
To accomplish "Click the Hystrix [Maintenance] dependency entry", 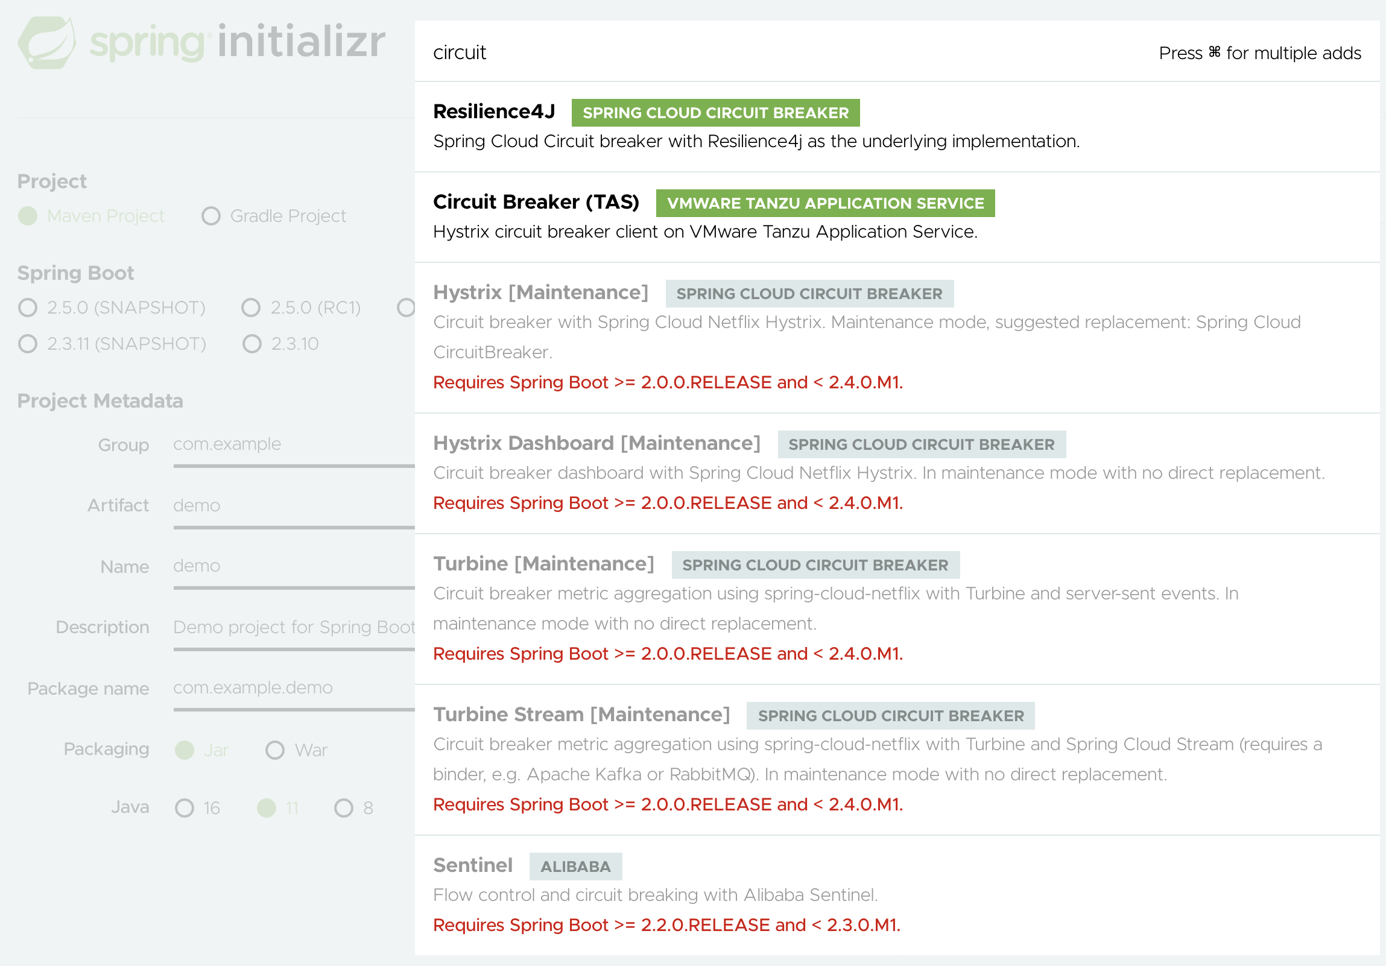I will [x=540, y=292].
